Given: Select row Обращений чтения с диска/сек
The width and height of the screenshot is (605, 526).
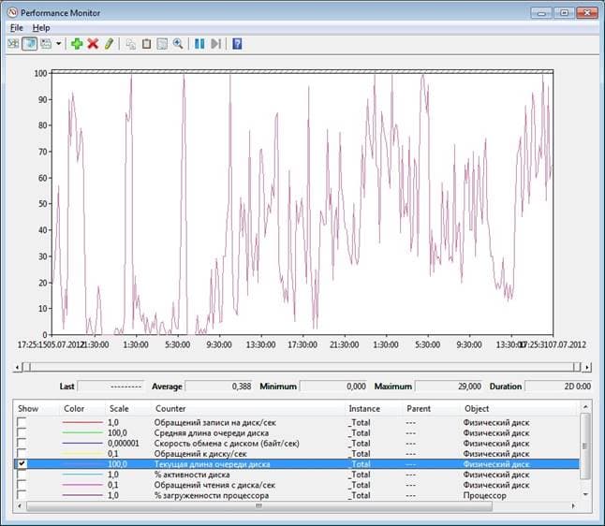Looking at the screenshot, I should pyautogui.click(x=296, y=485).
